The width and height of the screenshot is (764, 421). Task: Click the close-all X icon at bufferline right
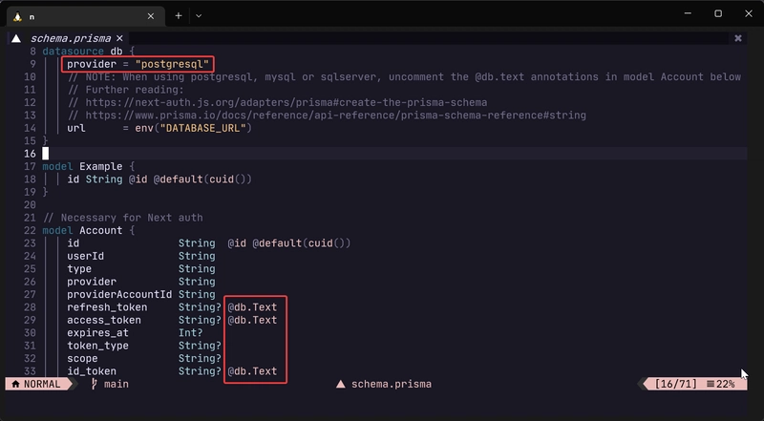[737, 38]
